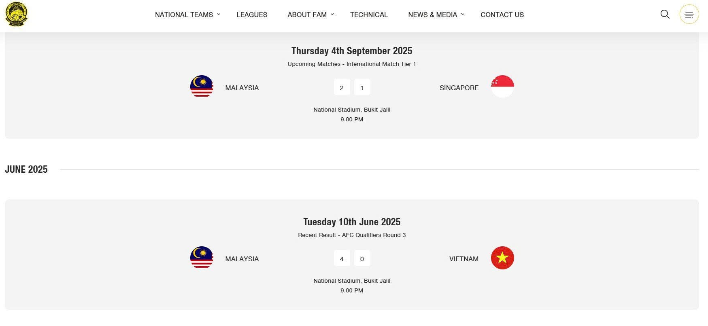The width and height of the screenshot is (708, 326).
Task: Click the Tuesday 10th June 2025 heading
Action: point(352,222)
